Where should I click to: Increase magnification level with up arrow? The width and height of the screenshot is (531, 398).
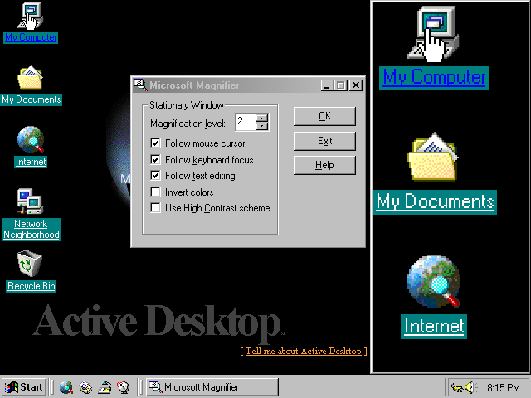(x=262, y=118)
